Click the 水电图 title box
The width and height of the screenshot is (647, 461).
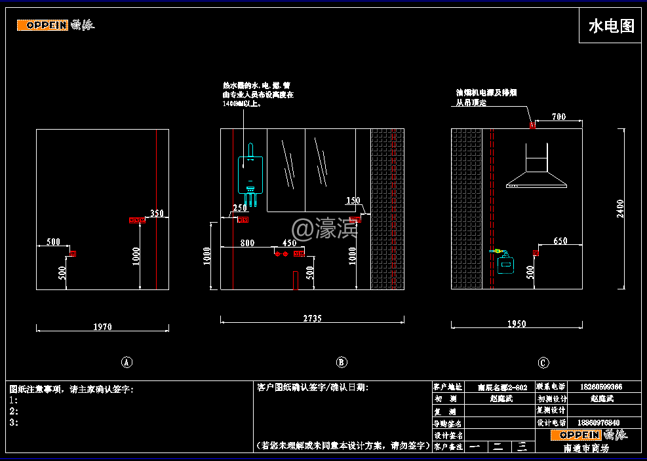pyautogui.click(x=610, y=26)
